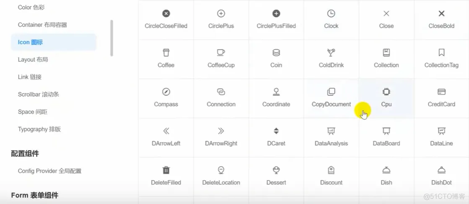Pick the Connection icon

(x=221, y=92)
